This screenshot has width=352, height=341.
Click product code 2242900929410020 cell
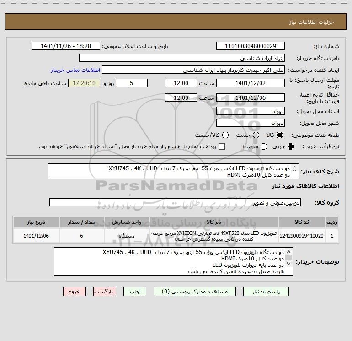click(302, 236)
